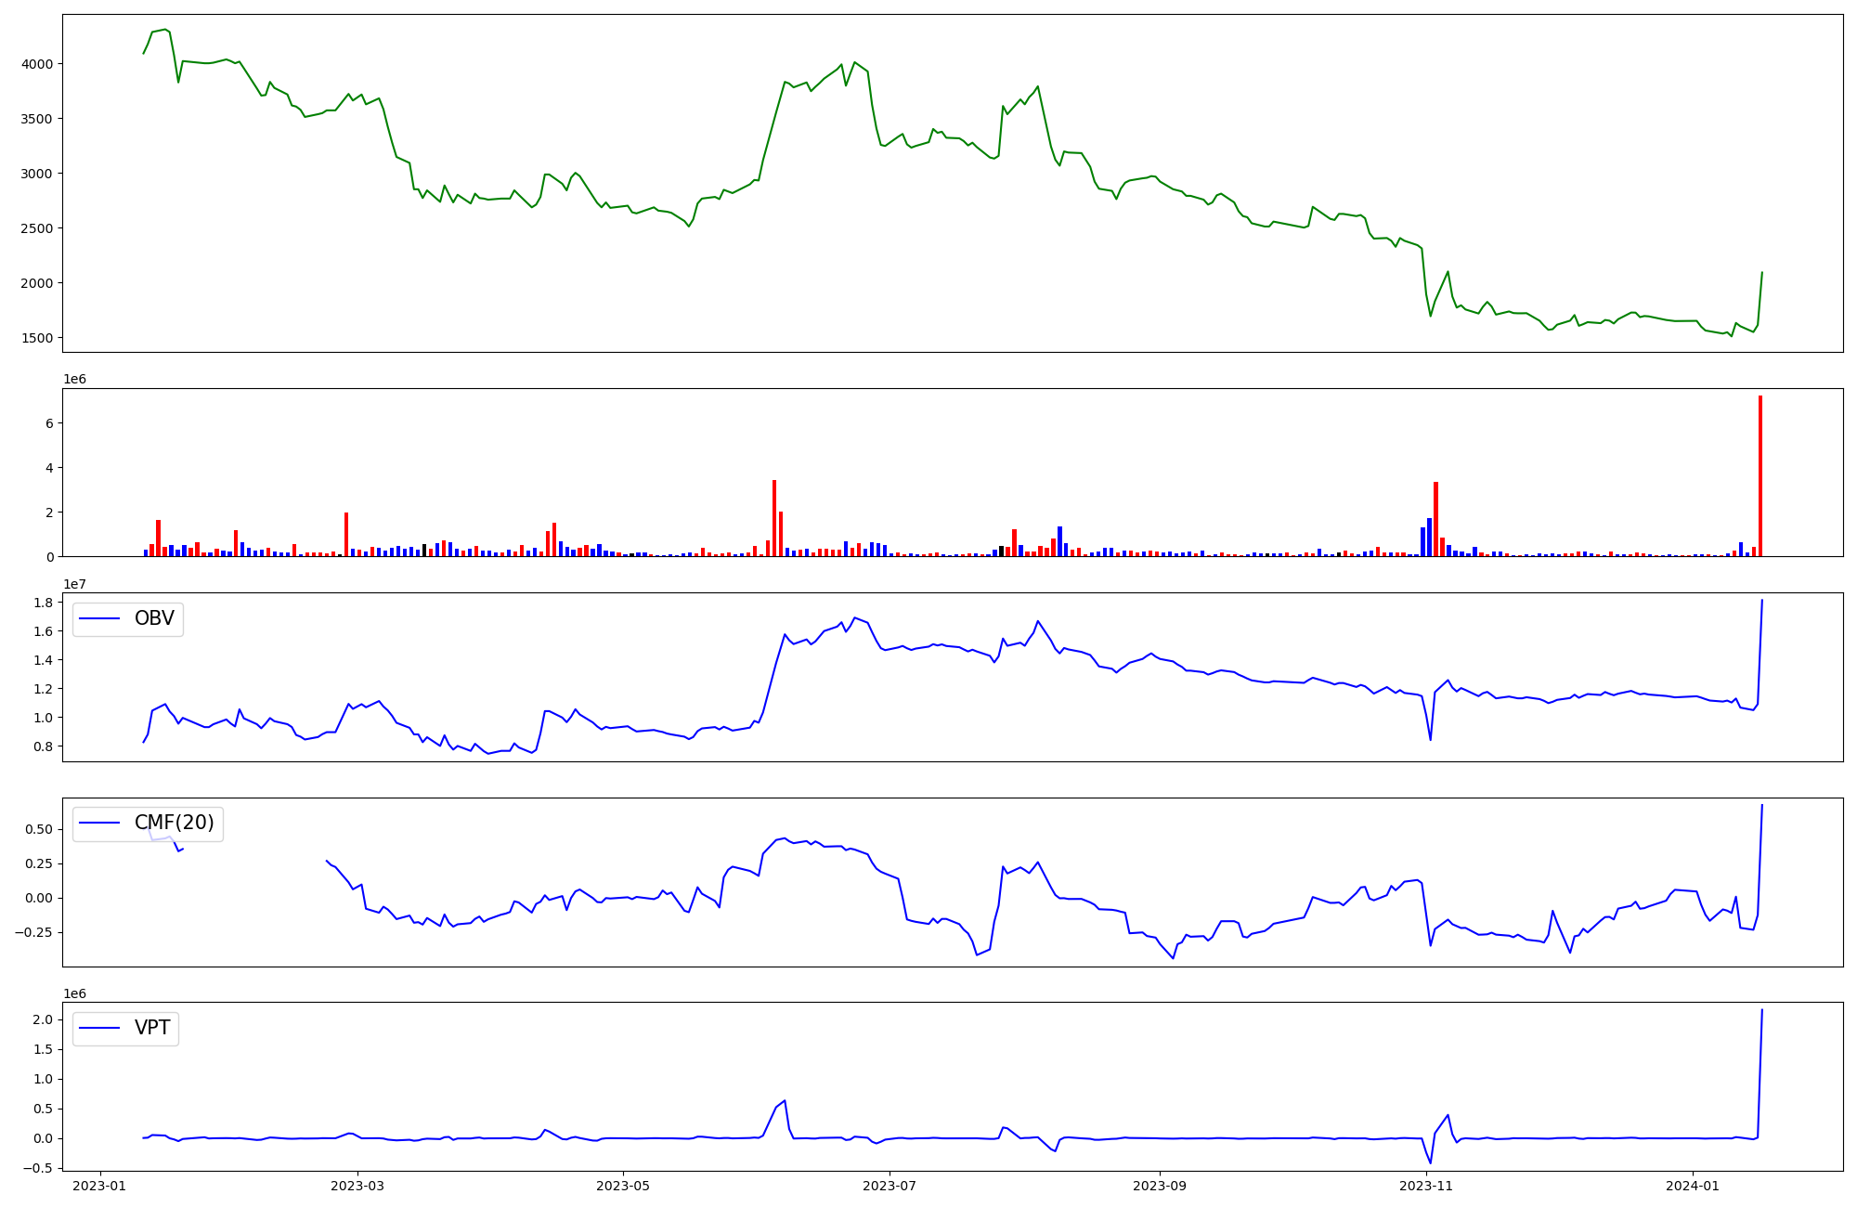The image size is (1857, 1207).
Task: Click the 4000 price axis tick label
Action: tap(37, 64)
